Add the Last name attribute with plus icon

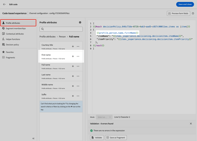(73, 76)
